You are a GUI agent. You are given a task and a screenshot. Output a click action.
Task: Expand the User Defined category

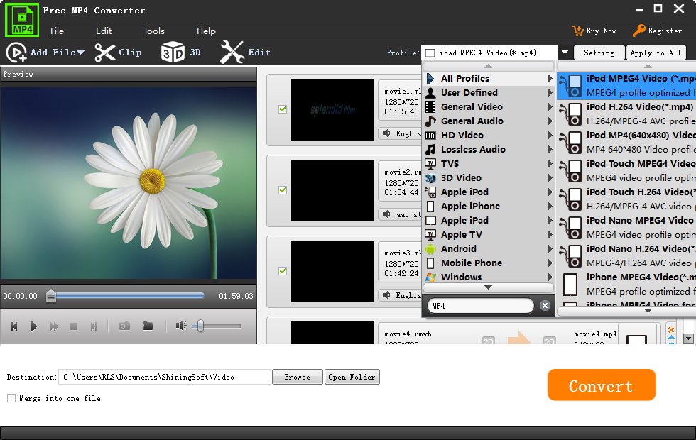489,93
